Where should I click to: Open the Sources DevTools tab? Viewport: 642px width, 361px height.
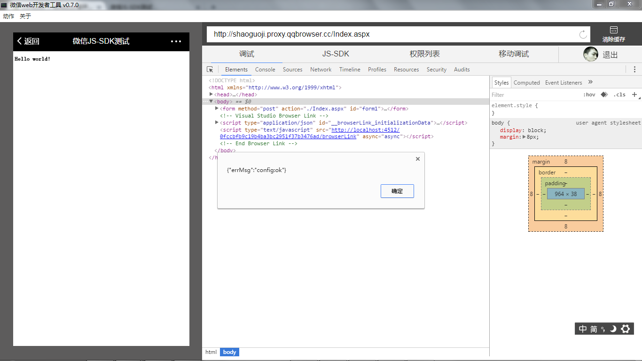click(292, 69)
